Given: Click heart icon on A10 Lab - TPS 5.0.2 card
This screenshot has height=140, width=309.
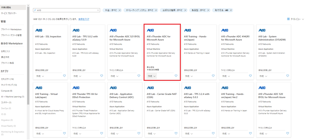Looking at the screenshot, I should click(x=101, y=76).
